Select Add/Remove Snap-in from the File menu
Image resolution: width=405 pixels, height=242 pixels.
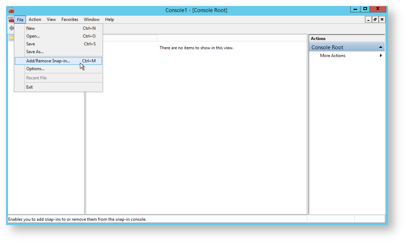coord(48,61)
